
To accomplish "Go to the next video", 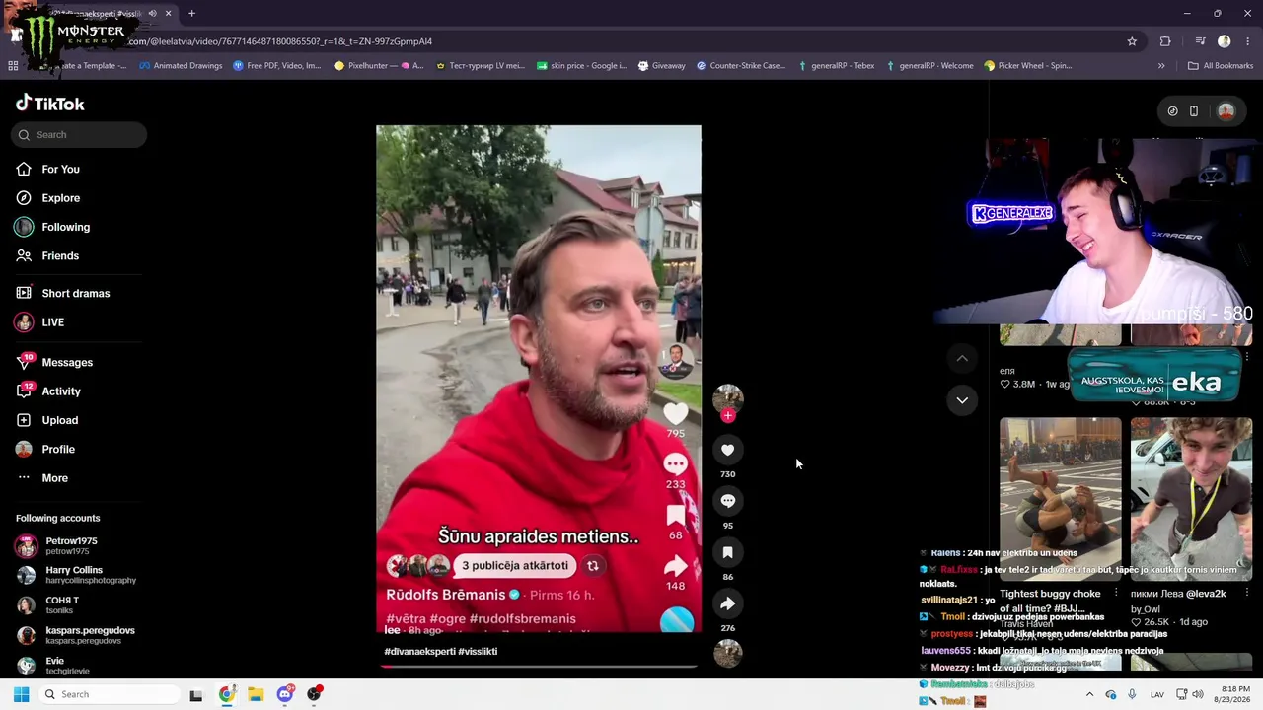I will point(962,400).
